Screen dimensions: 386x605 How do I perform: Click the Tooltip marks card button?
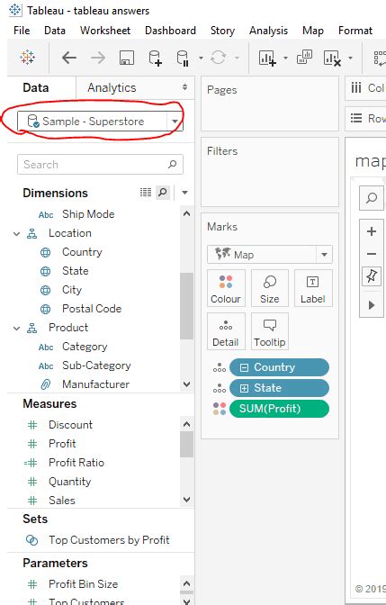[x=270, y=331]
